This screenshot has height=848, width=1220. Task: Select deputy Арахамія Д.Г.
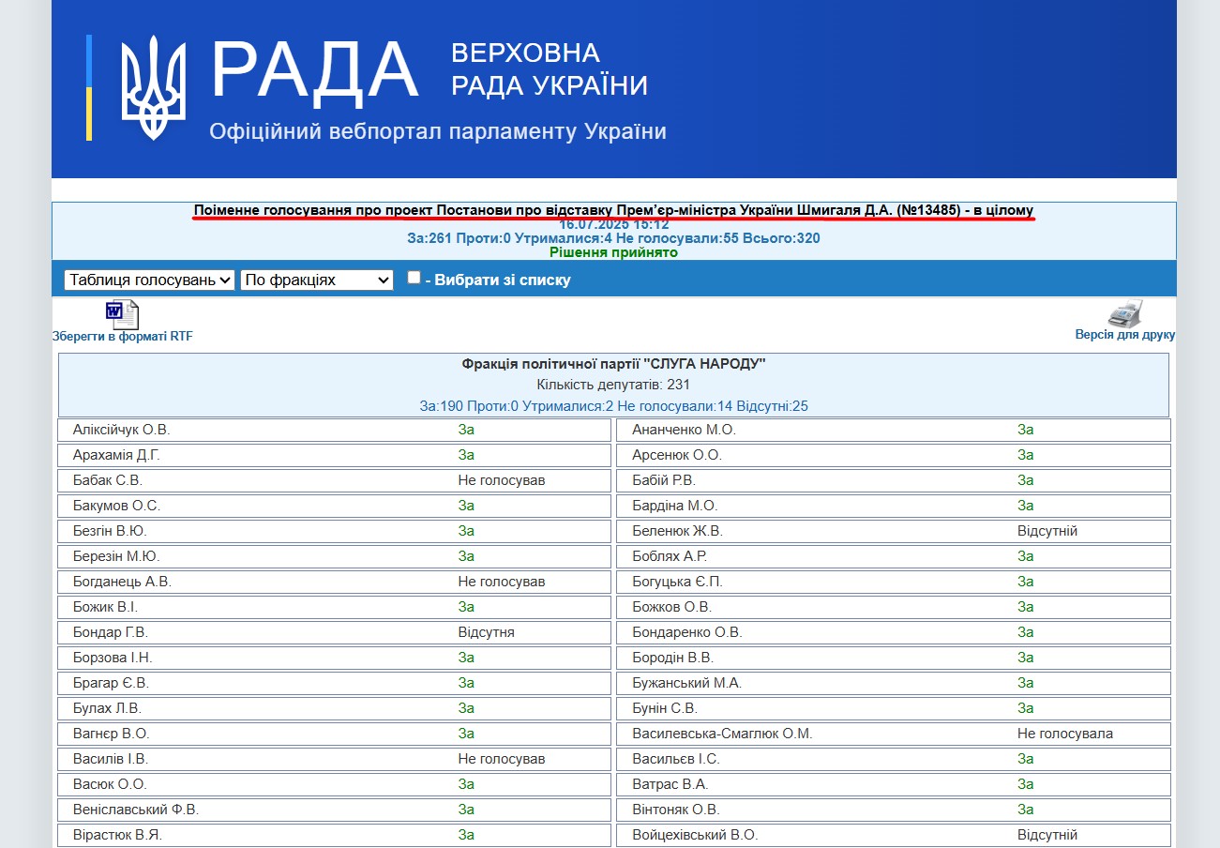click(x=116, y=455)
